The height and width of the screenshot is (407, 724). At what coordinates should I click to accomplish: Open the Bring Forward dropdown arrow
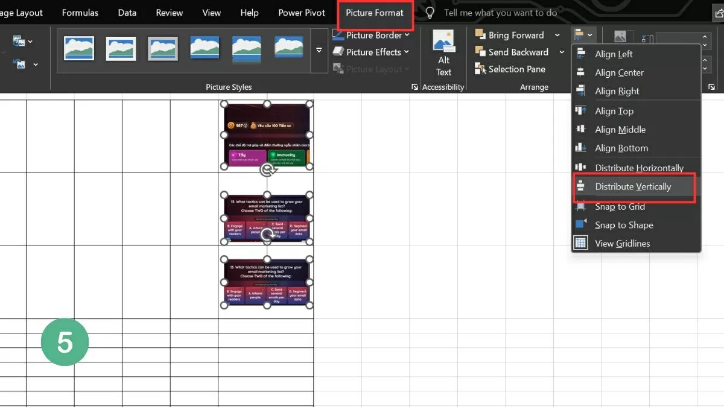[x=557, y=35]
